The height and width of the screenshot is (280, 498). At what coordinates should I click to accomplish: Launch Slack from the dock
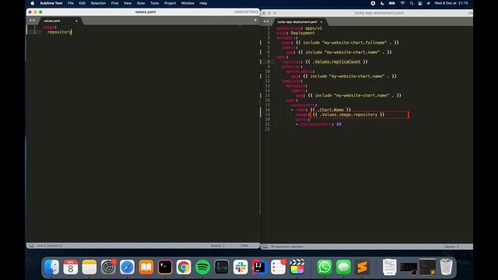point(240,267)
